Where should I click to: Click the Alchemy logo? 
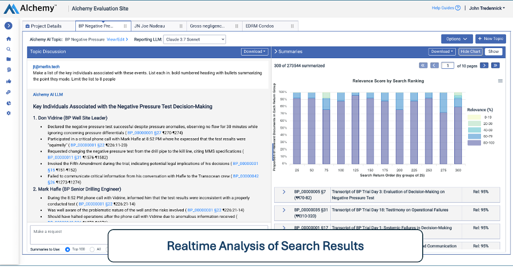coord(30,9)
